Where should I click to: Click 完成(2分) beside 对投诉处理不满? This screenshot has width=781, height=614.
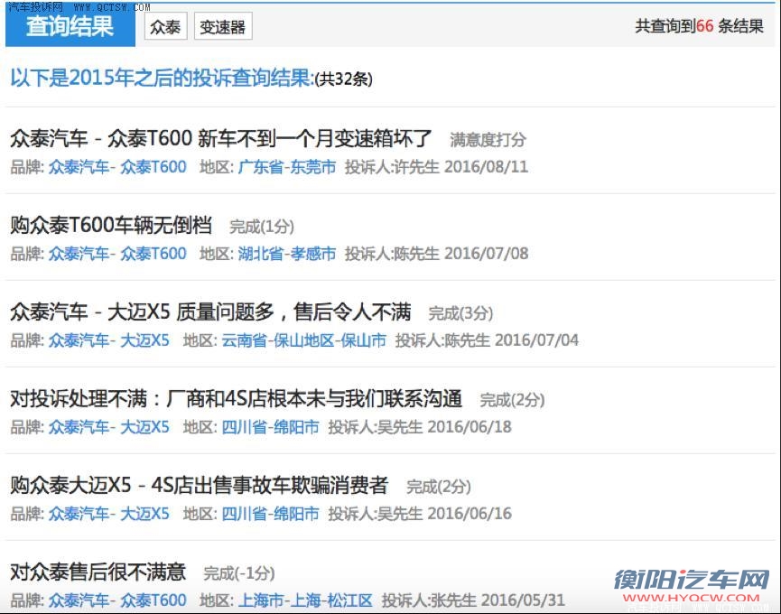(512, 400)
